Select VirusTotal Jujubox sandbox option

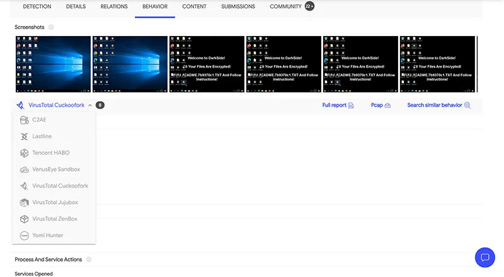tap(55, 203)
